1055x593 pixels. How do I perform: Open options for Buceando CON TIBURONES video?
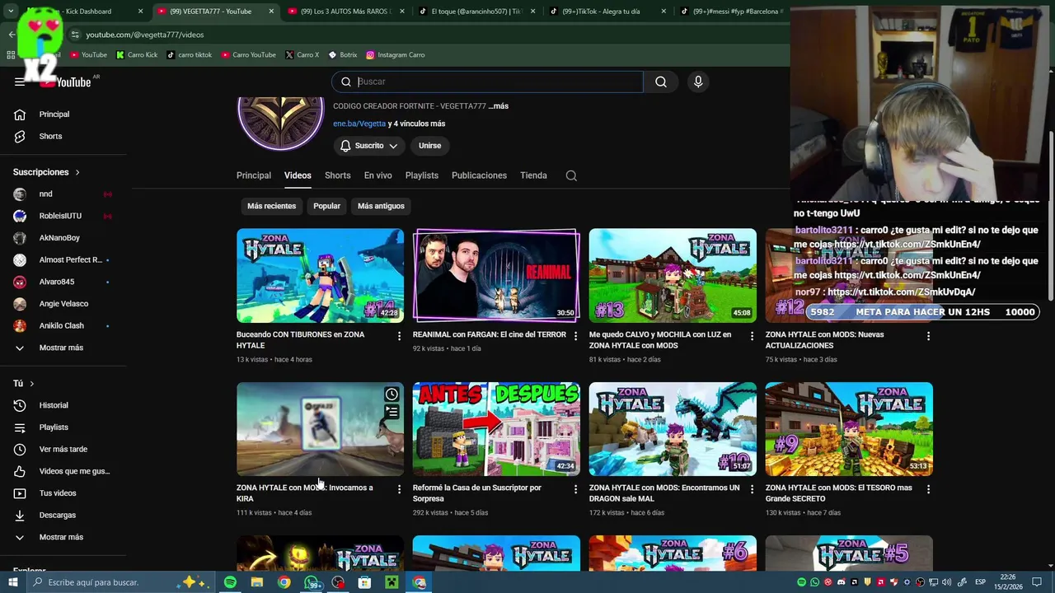[x=399, y=336]
